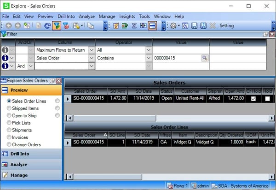The image size is (276, 190).
Task: Expand the Contains operator dropdown
Action: pos(149,58)
